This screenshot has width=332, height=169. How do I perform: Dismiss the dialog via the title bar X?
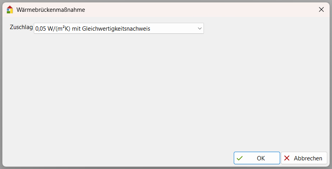point(321,9)
